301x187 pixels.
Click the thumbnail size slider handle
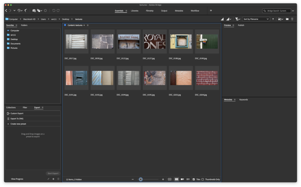(141, 179)
